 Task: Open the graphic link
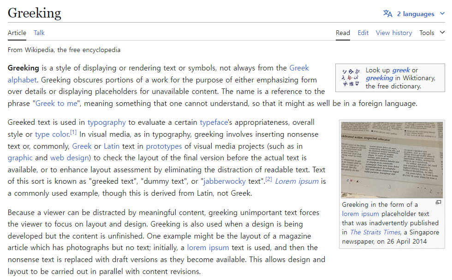(20, 158)
